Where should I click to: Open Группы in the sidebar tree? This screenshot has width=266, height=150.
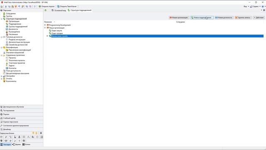(x=9, y=16)
